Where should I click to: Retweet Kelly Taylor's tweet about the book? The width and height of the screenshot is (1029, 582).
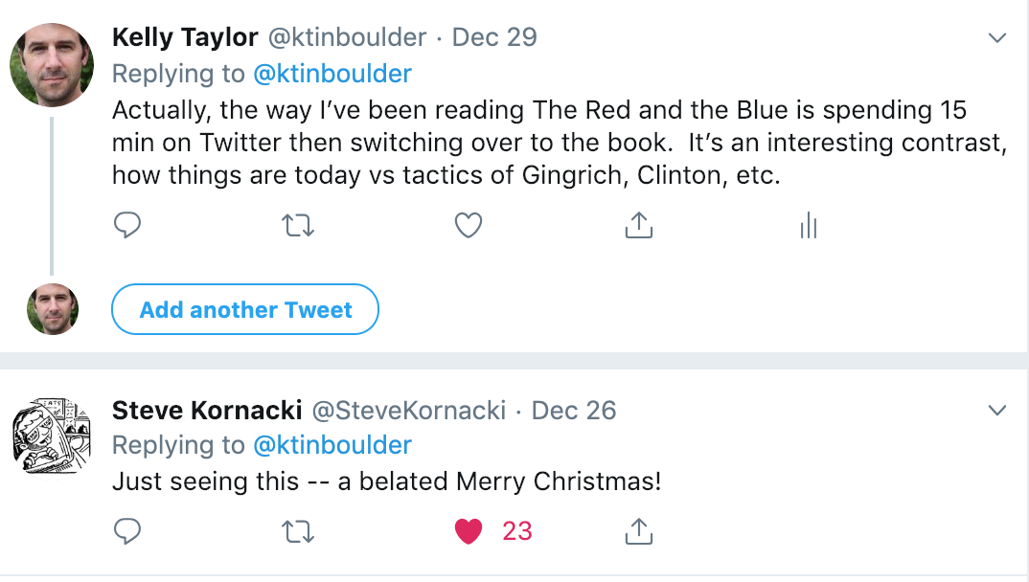tap(299, 226)
